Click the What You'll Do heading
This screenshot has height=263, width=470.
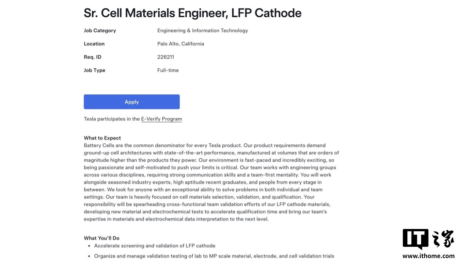102,238
